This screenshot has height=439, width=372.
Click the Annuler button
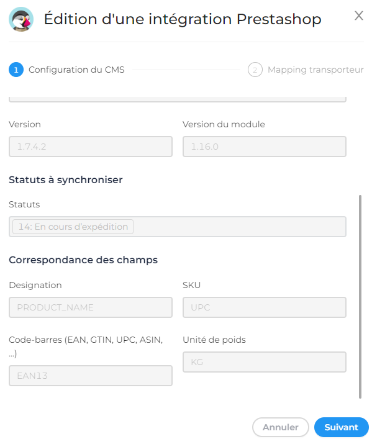pyautogui.click(x=281, y=427)
